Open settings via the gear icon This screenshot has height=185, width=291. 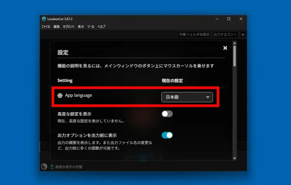(x=243, y=34)
